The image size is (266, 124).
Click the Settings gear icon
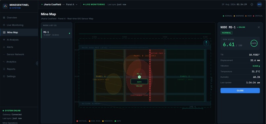[4, 76]
